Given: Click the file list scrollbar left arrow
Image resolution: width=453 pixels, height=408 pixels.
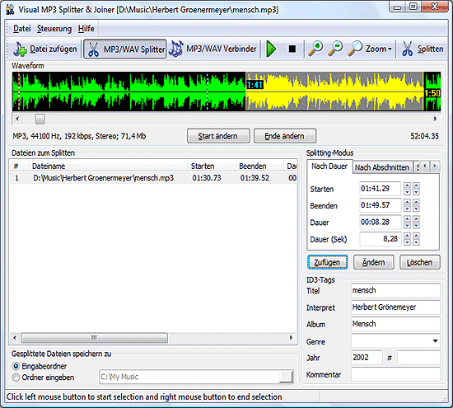Looking at the screenshot, I should pyautogui.click(x=15, y=338).
